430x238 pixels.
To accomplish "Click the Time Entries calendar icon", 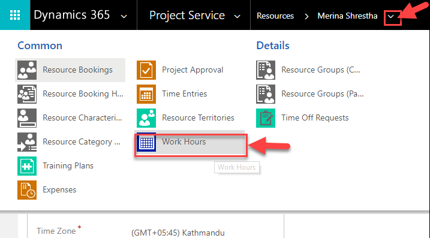I will [146, 94].
